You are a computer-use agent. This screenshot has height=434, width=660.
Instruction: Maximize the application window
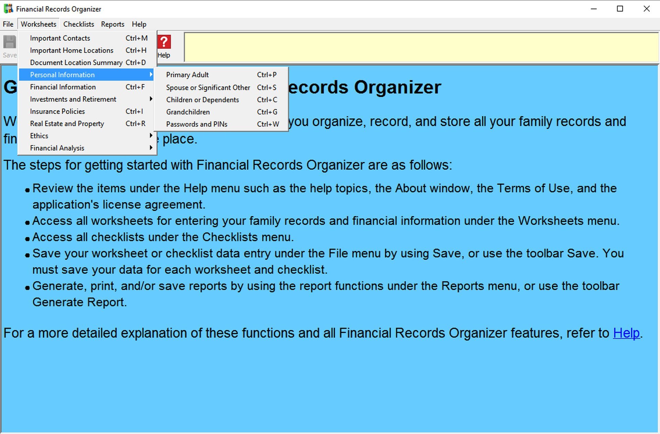tap(620, 9)
